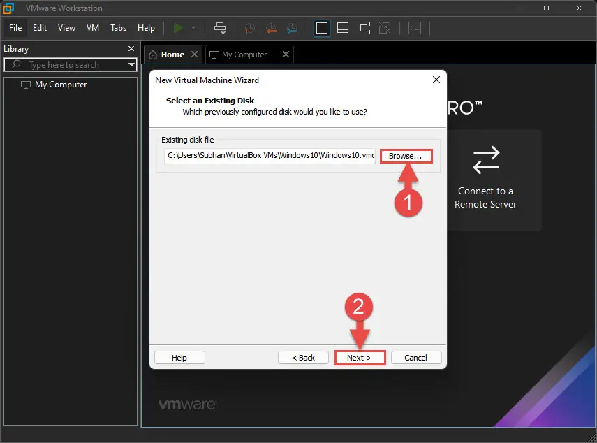
Task: Power on the virtual machine with green play icon
Action: (x=178, y=28)
